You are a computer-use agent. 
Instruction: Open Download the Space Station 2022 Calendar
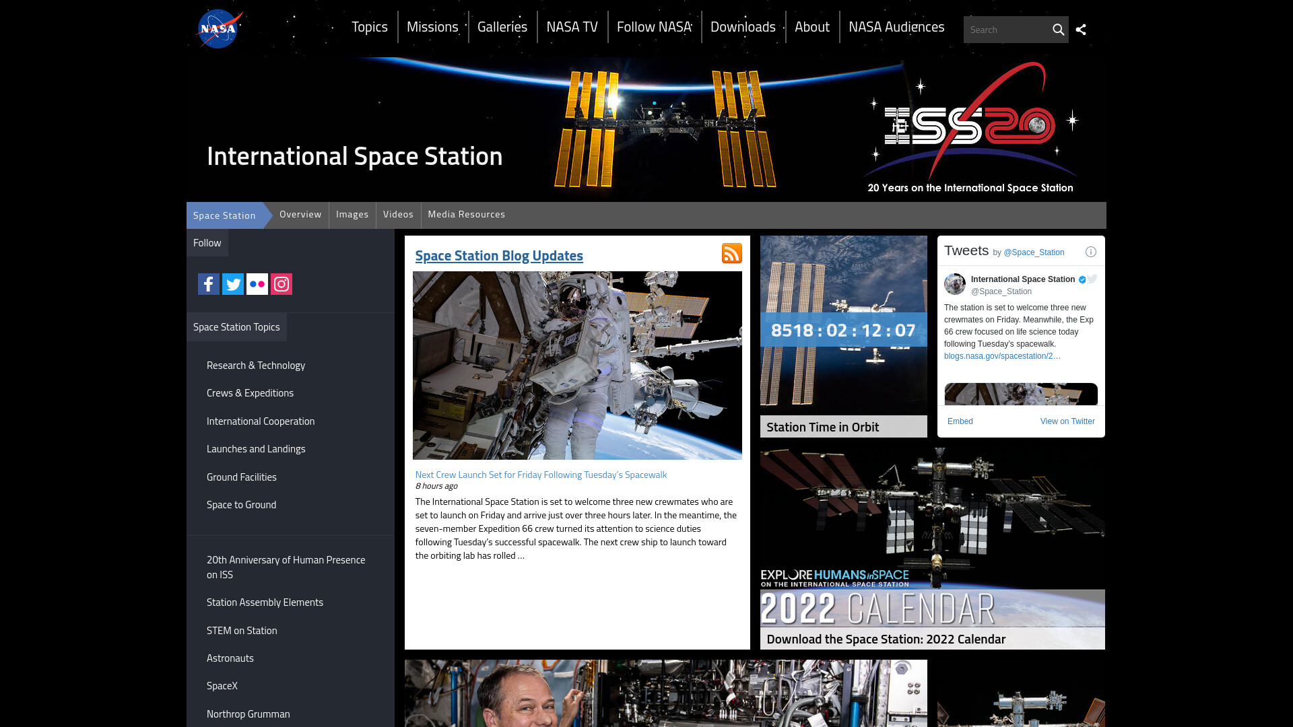coord(886,639)
